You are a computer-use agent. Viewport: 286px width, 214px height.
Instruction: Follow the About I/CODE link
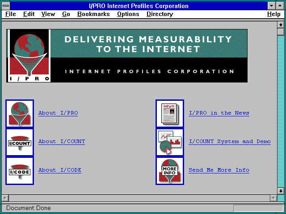click(60, 170)
